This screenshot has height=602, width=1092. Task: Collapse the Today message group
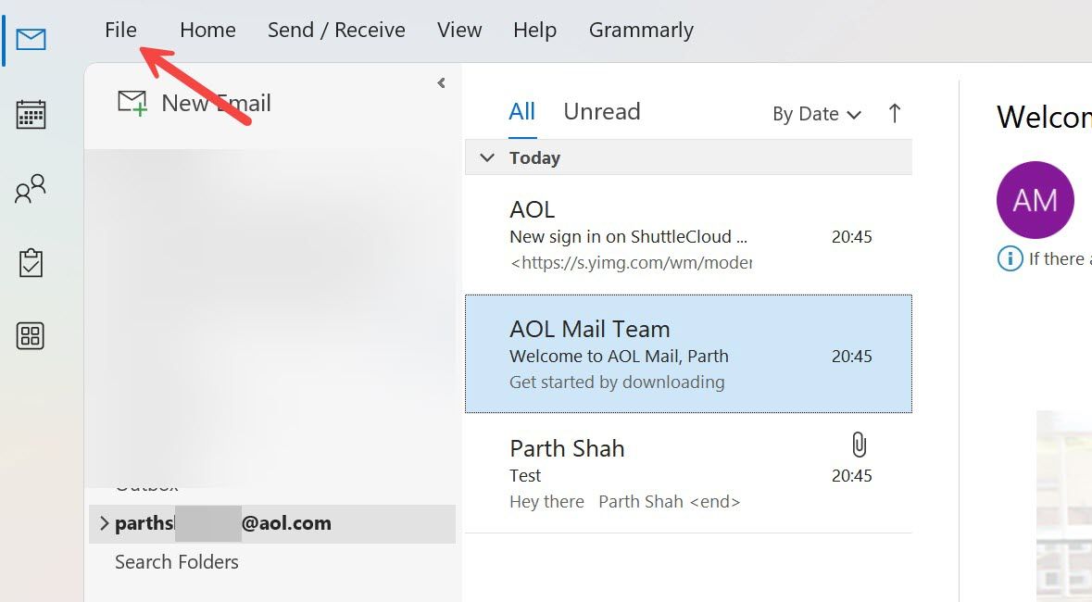pyautogui.click(x=487, y=157)
